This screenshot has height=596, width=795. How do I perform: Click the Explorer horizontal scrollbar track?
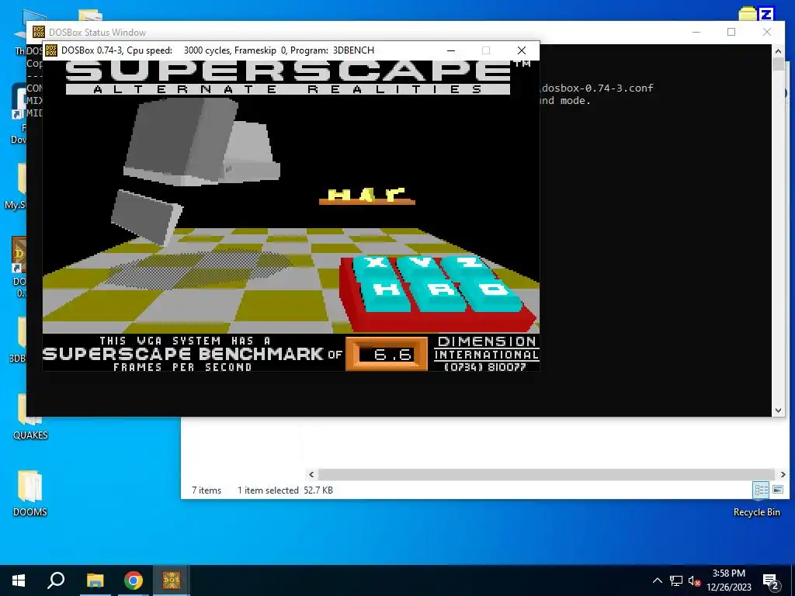[x=547, y=474]
